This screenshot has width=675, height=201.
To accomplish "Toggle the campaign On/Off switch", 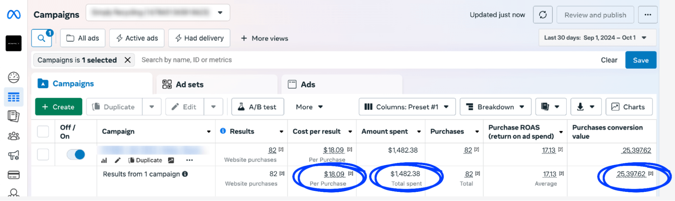I will click(76, 154).
